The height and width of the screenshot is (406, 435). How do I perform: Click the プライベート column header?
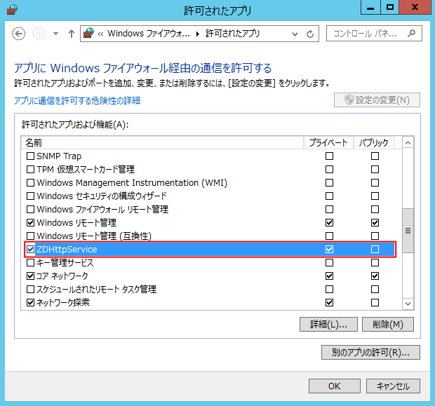click(x=328, y=143)
